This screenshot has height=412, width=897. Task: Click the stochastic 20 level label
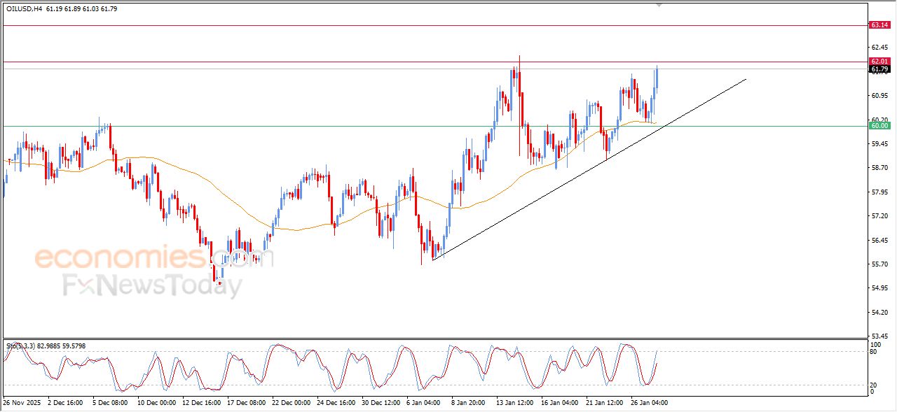[873, 385]
